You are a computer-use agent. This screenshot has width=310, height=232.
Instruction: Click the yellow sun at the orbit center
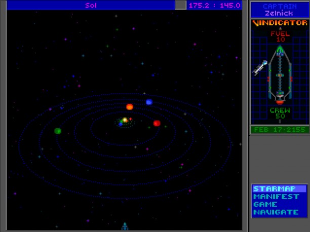tap(125, 120)
